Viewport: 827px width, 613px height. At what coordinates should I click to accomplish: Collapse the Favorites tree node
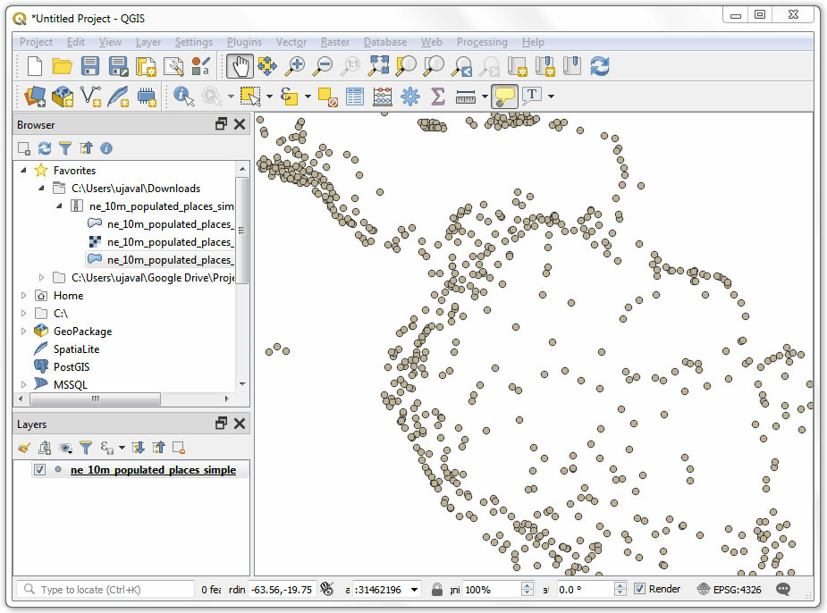24,171
